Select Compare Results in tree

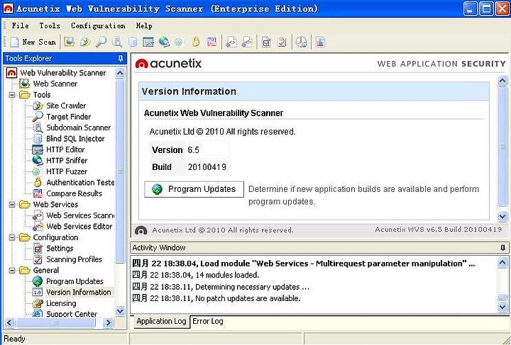click(74, 193)
